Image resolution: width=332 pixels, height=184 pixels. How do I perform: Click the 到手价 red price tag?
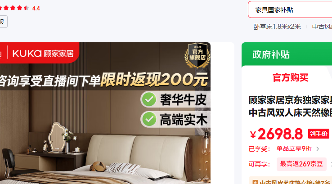[x=319, y=134]
